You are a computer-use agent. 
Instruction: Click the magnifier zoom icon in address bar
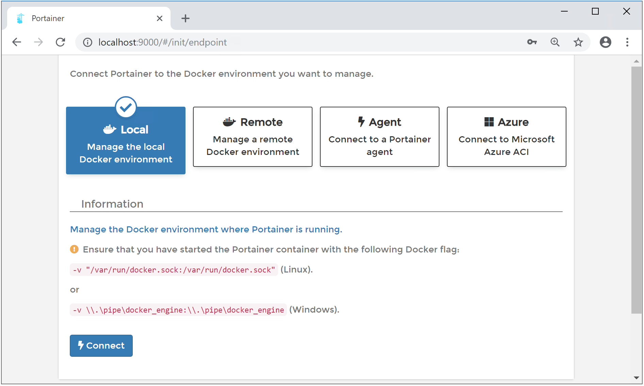pos(555,42)
